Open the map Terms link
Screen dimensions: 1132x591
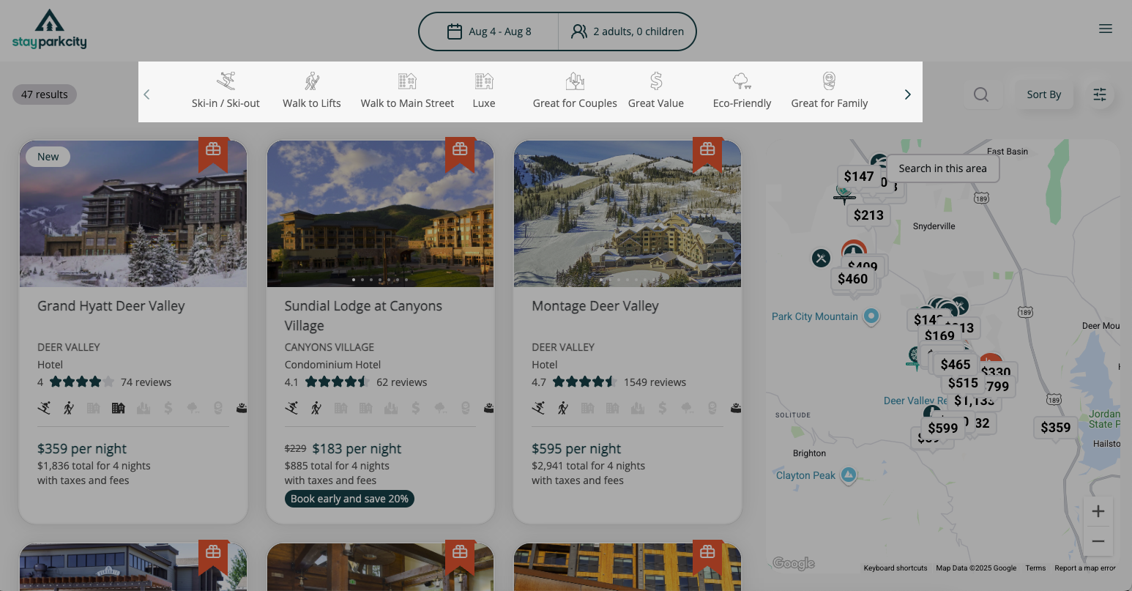(1035, 568)
